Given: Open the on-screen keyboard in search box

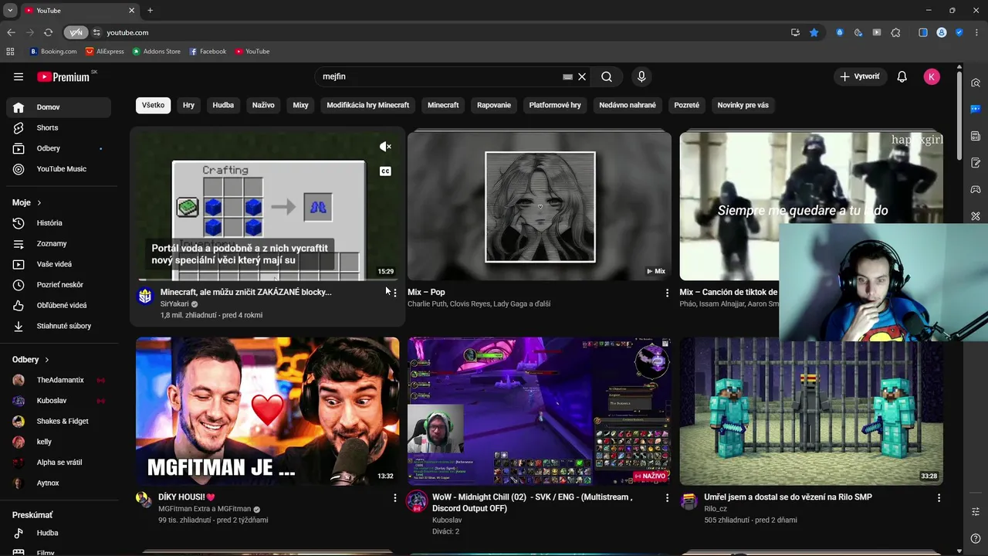Looking at the screenshot, I should pos(568,76).
